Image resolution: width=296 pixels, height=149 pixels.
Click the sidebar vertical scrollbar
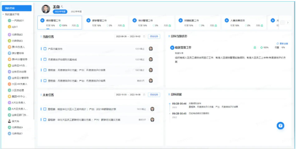pos(34,61)
